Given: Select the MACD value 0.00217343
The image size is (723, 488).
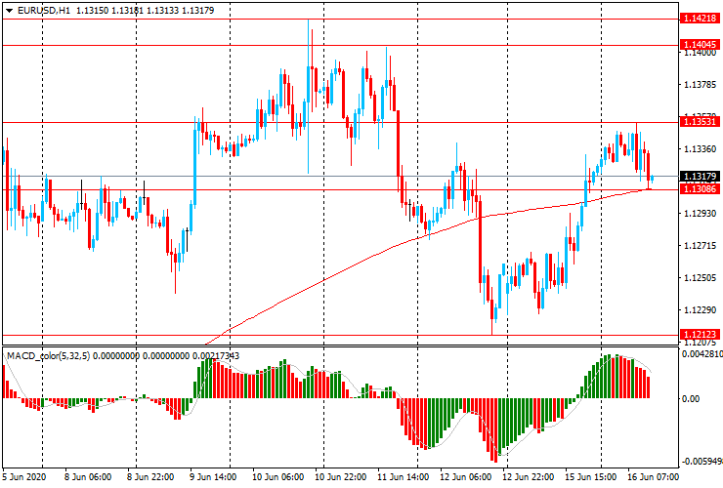Looking at the screenshot, I should 216,355.
